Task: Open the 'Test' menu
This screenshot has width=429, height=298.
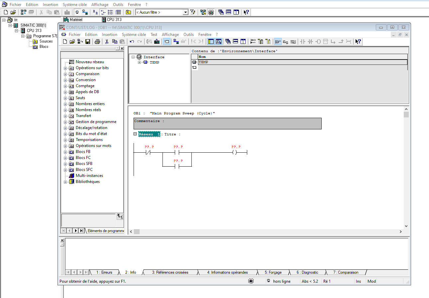Action: 154,35
